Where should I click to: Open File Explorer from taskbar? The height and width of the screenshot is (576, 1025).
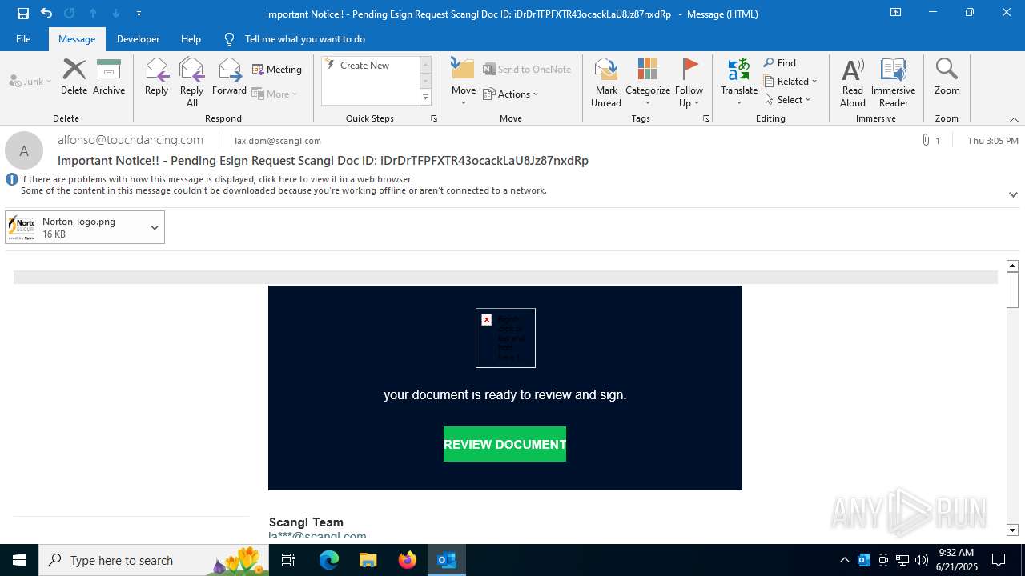(368, 560)
